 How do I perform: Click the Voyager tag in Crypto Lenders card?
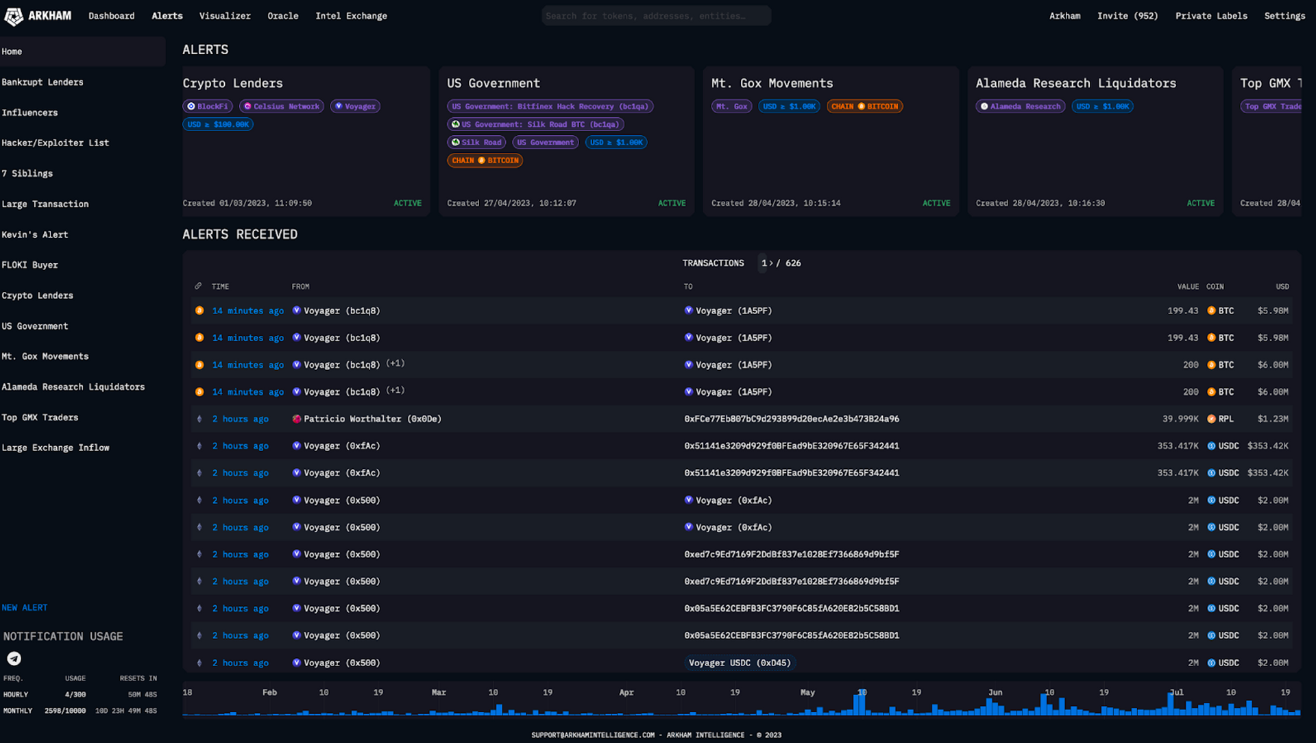tap(356, 106)
